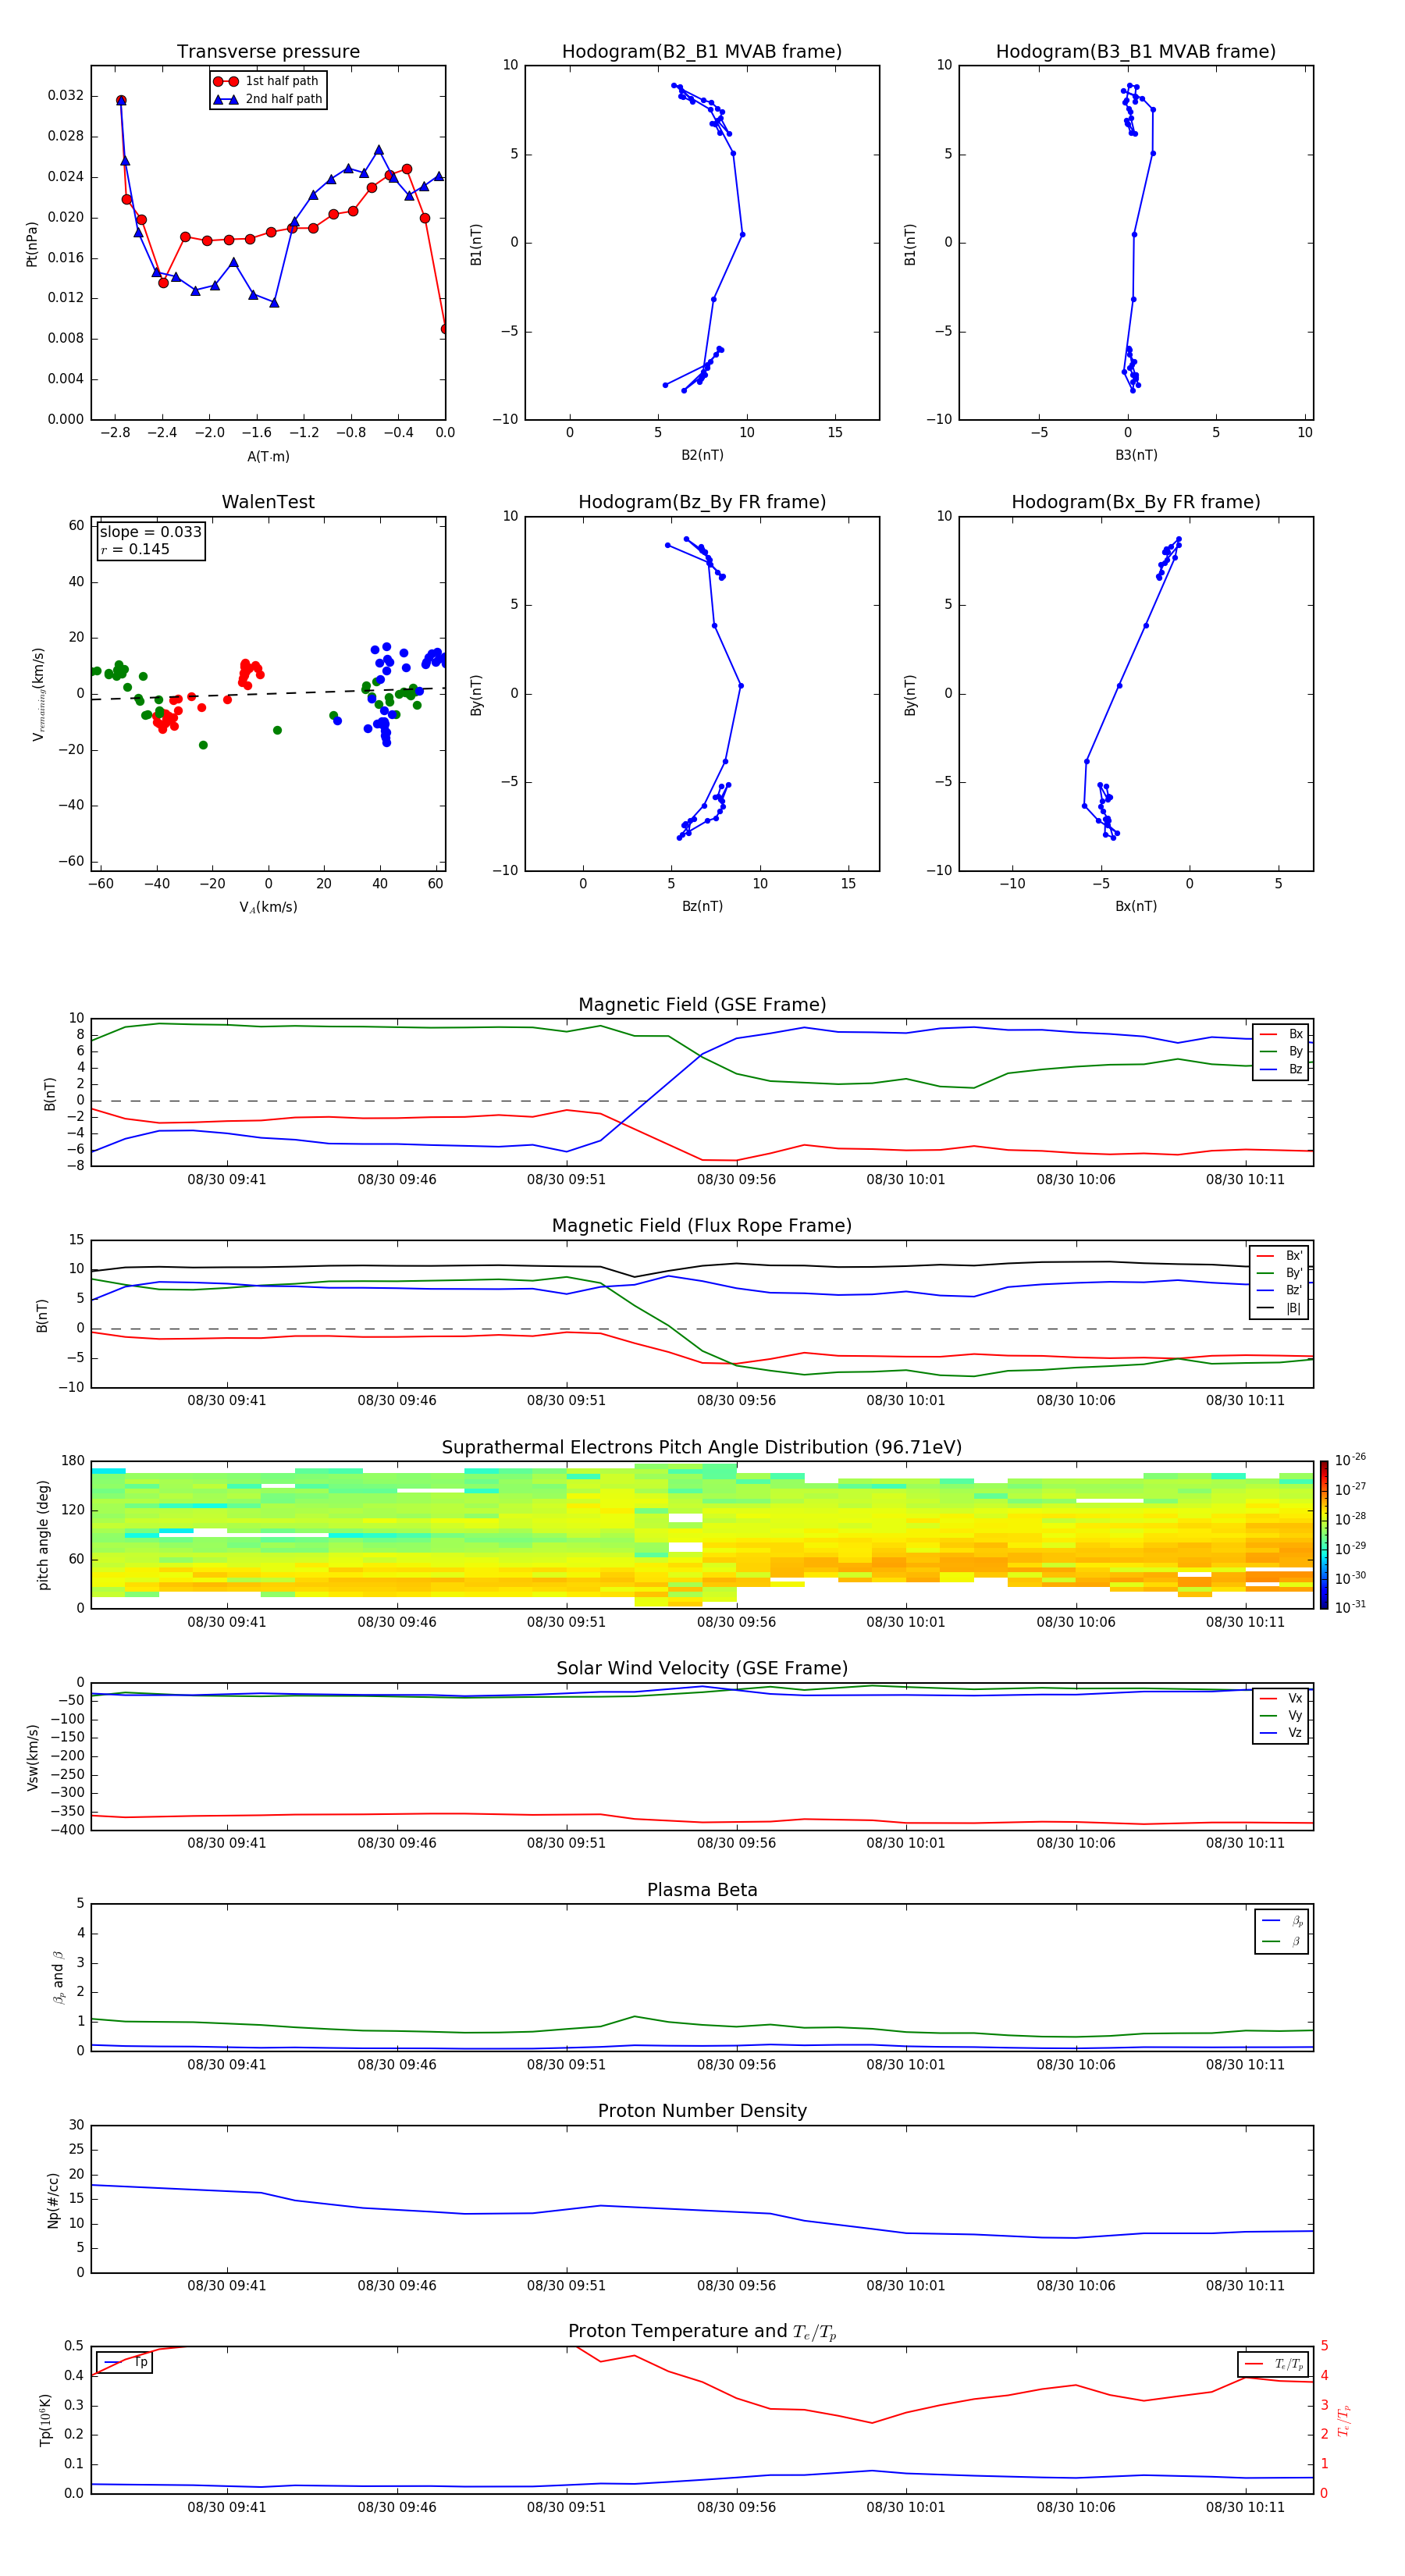Click '08/30 10:06' tick in temperature plot

(1075, 2507)
